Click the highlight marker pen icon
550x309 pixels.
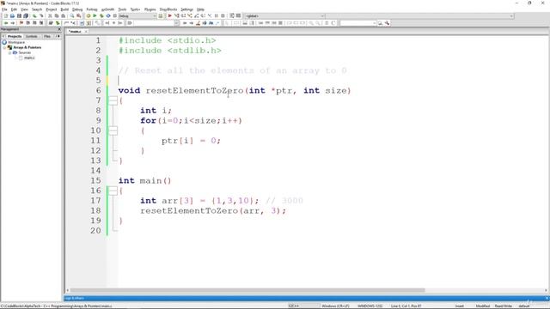198,23
